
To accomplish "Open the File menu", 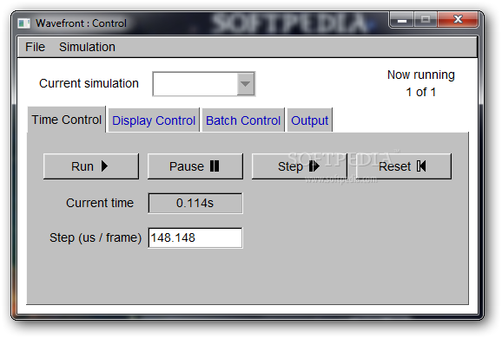I will (35, 47).
